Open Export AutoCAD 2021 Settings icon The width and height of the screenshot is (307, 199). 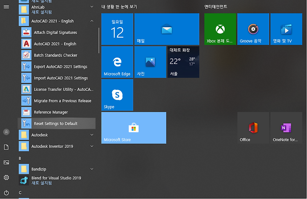[26, 67]
